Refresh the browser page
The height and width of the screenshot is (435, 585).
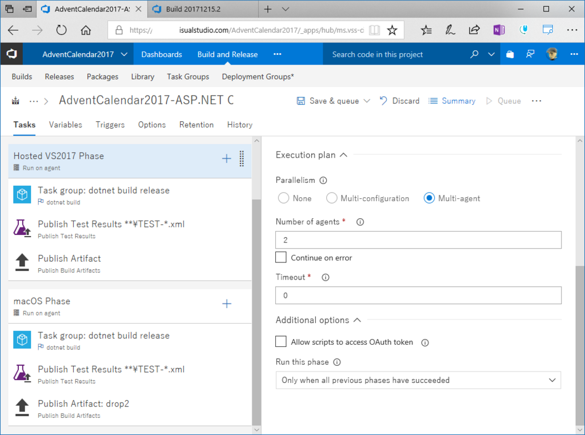61,30
